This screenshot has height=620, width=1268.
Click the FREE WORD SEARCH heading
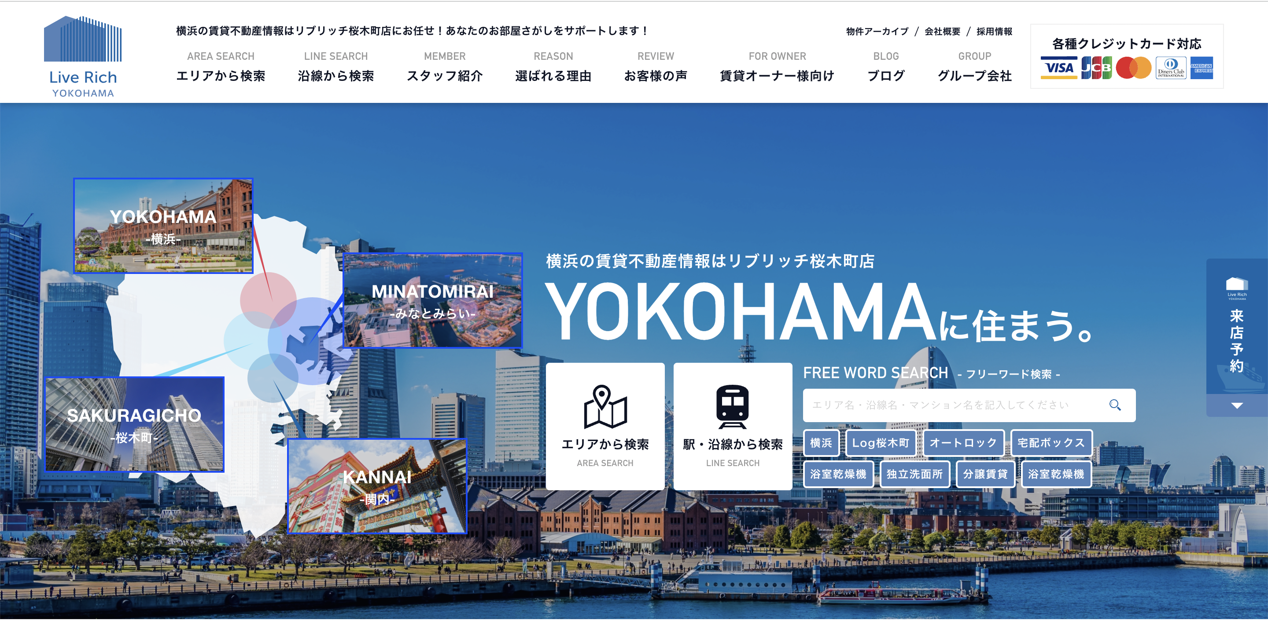[876, 373]
